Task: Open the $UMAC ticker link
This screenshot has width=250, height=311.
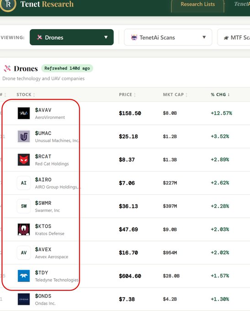Action: coord(43,133)
